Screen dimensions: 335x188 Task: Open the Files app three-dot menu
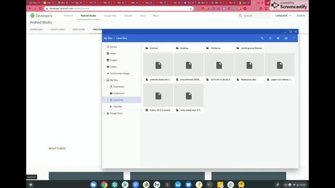coord(294,38)
